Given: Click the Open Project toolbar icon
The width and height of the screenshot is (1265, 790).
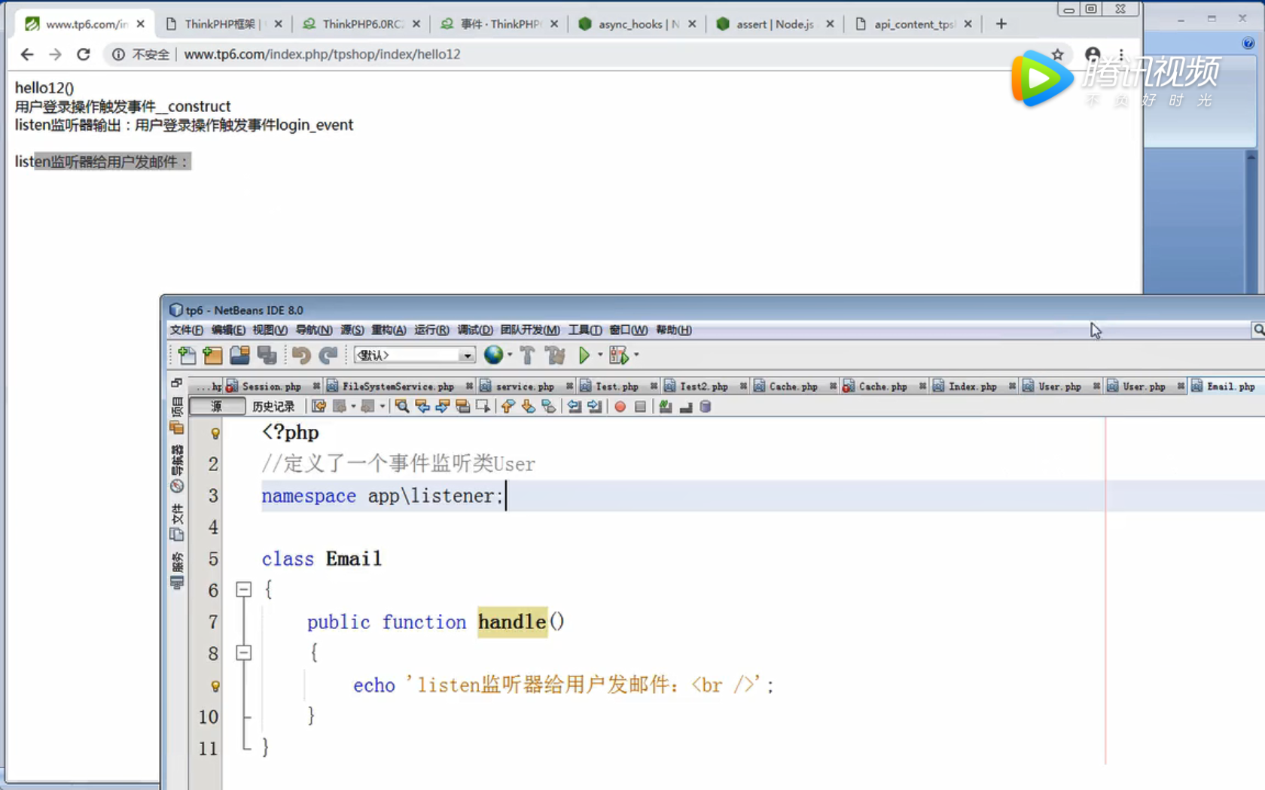Looking at the screenshot, I should tap(239, 355).
